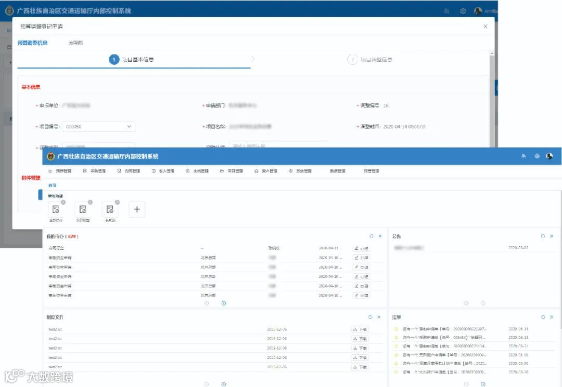
Task: Click the 办理 button for the 合同订立 row
Action: [361, 248]
